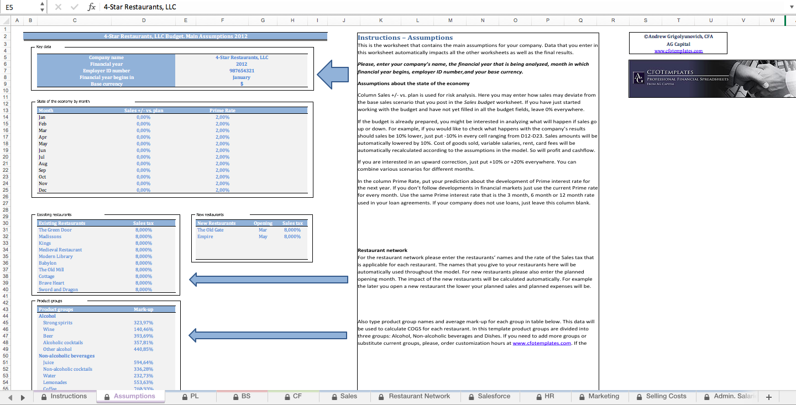The height and width of the screenshot is (405, 796).
Task: Click the Restaurant network heading text
Action: (x=383, y=250)
